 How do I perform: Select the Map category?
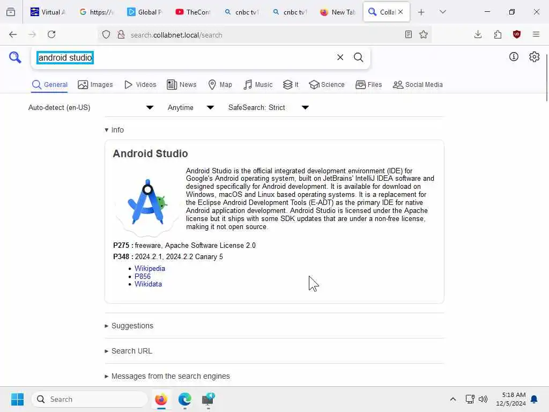[220, 84]
